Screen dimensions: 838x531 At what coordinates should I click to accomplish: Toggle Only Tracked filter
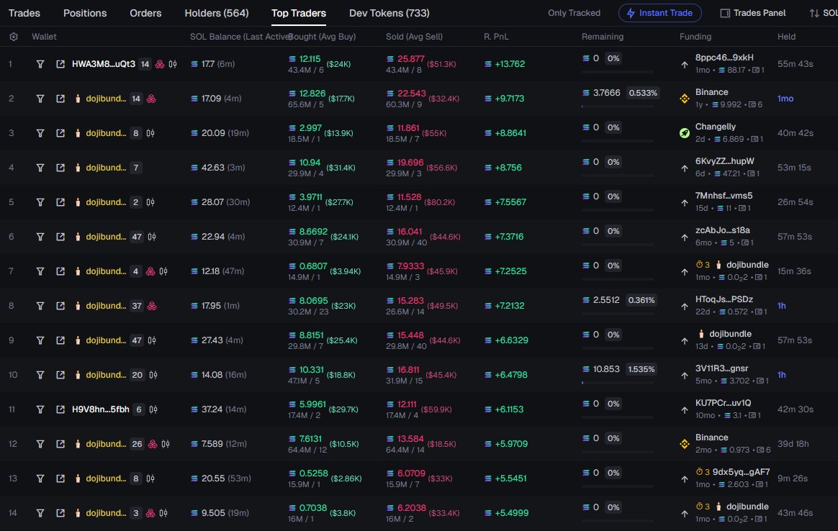pyautogui.click(x=574, y=13)
